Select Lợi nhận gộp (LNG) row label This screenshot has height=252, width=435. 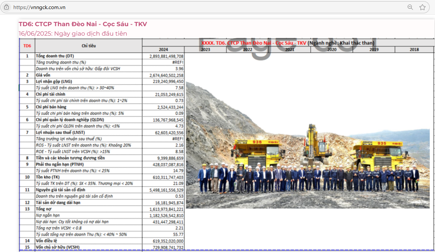54,81
